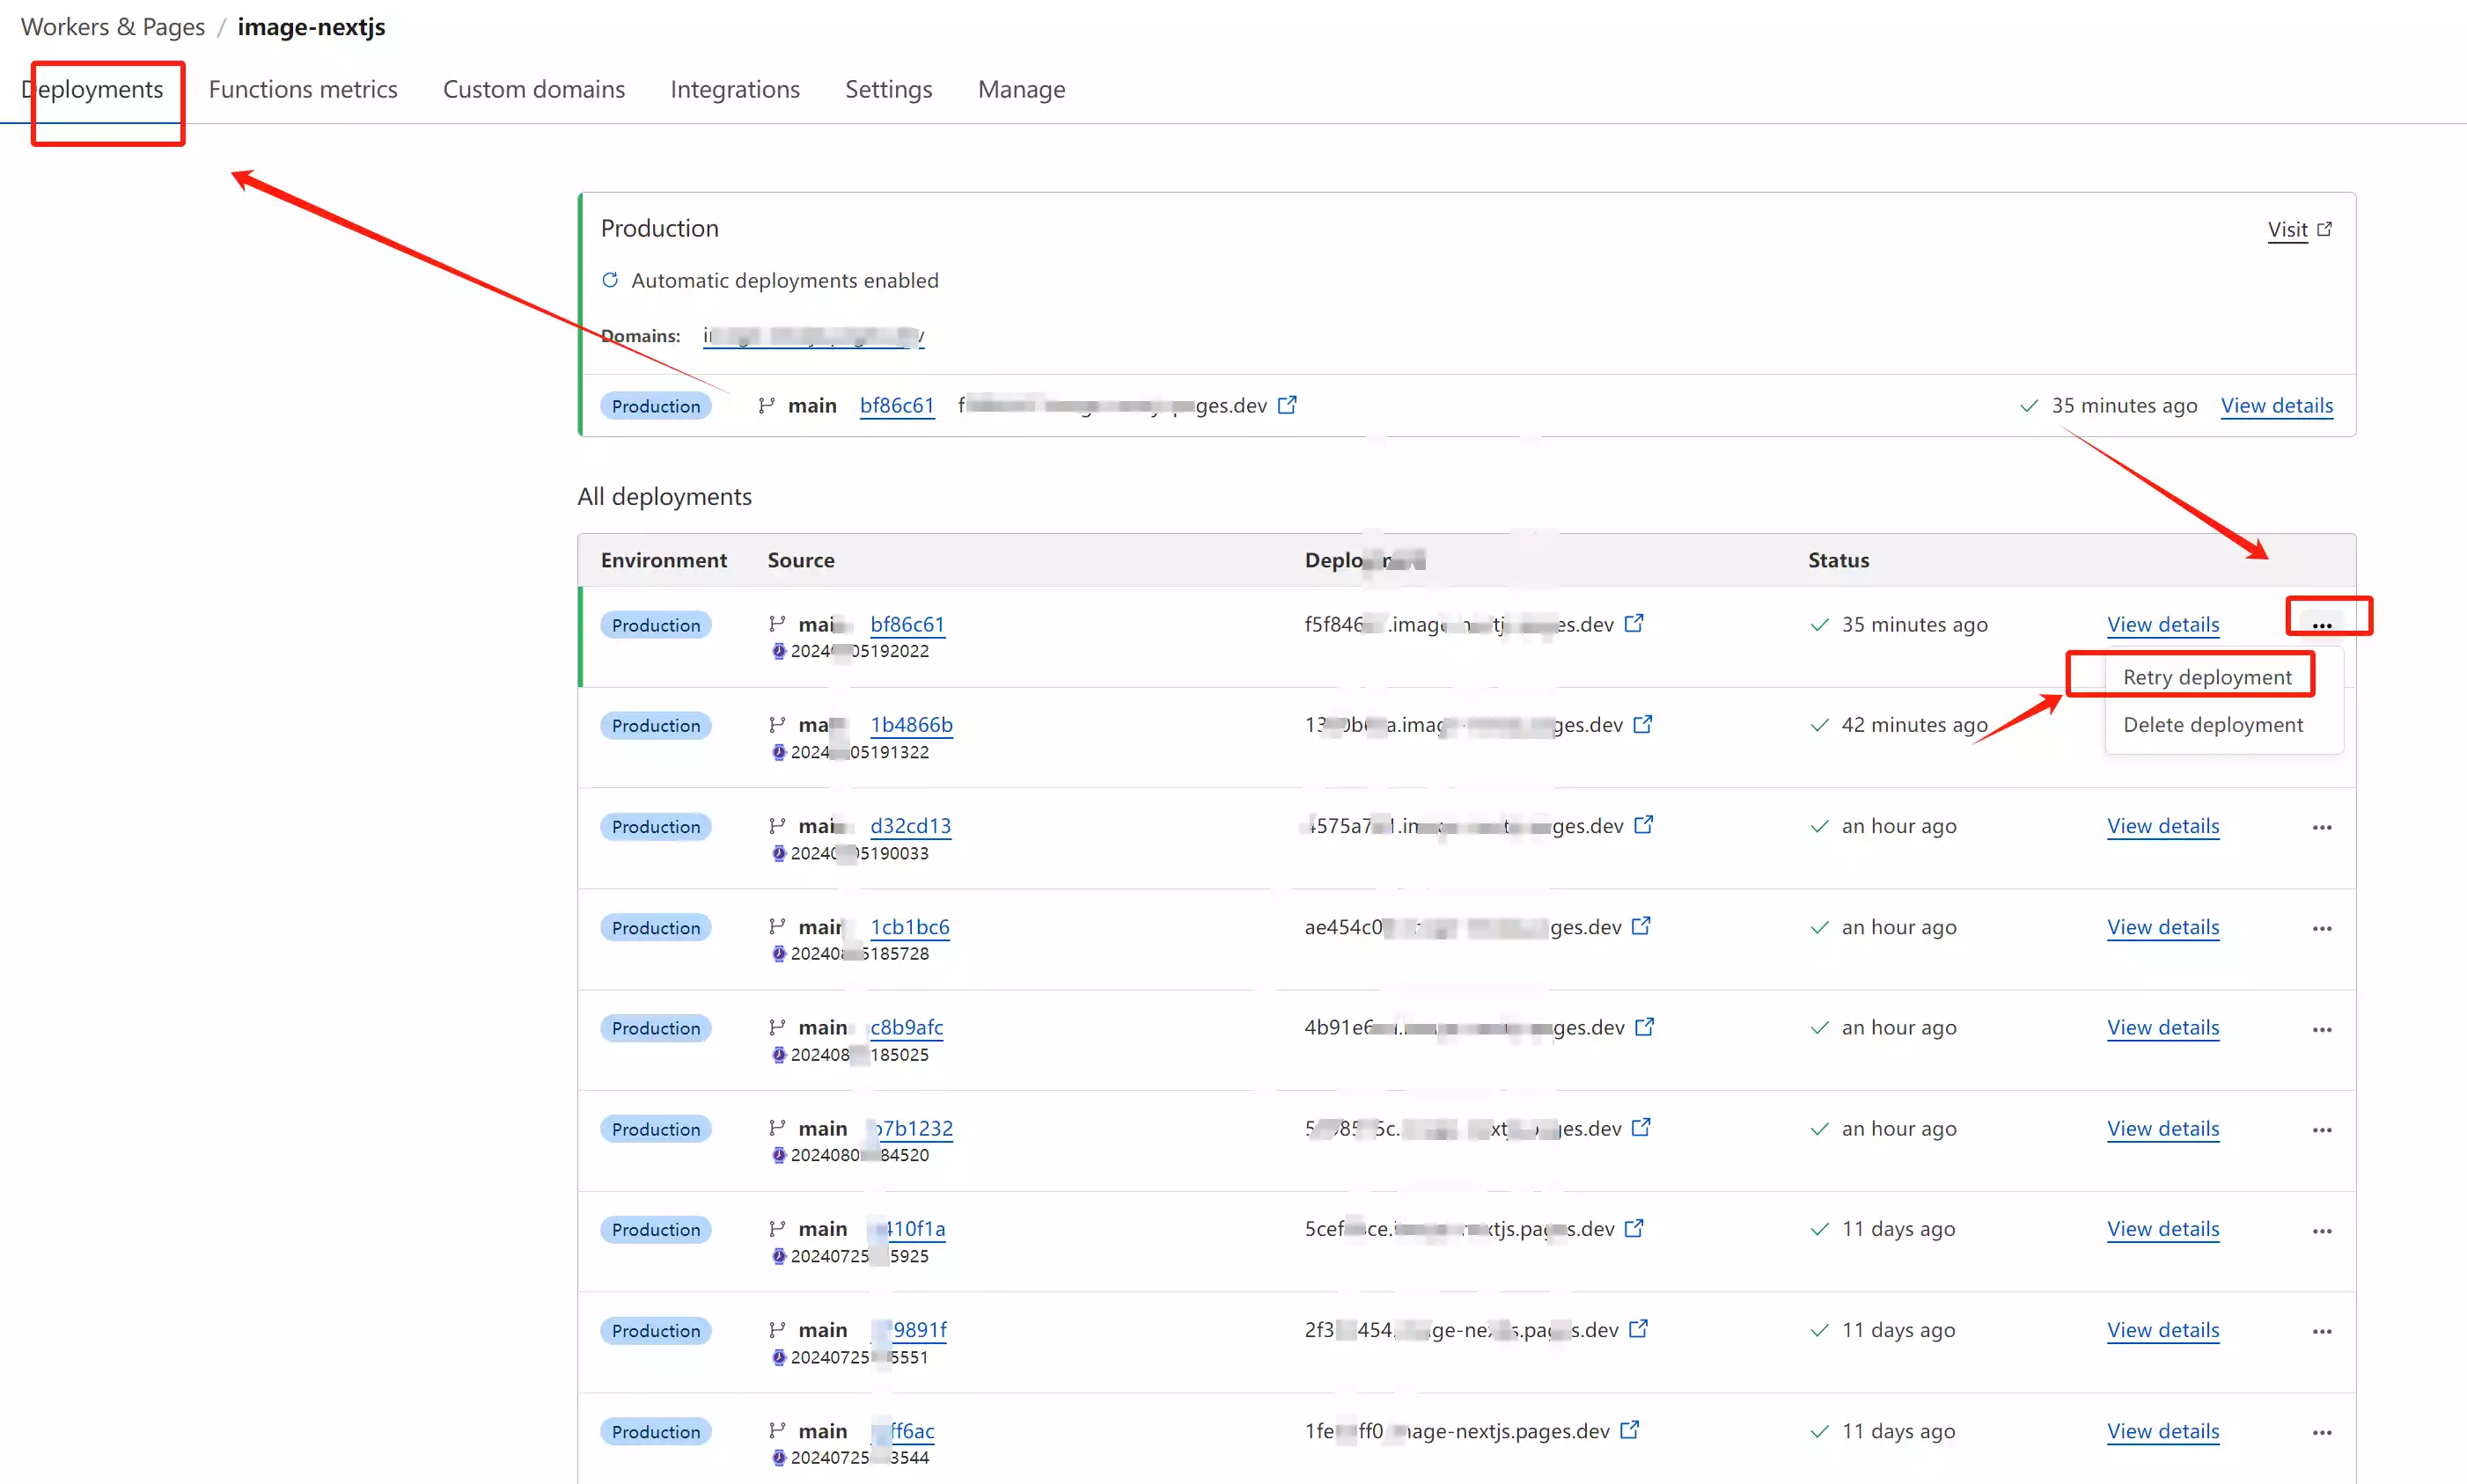Expand actions menu for c8b9afc deployment
The image size is (2467, 1484).
(2321, 1029)
